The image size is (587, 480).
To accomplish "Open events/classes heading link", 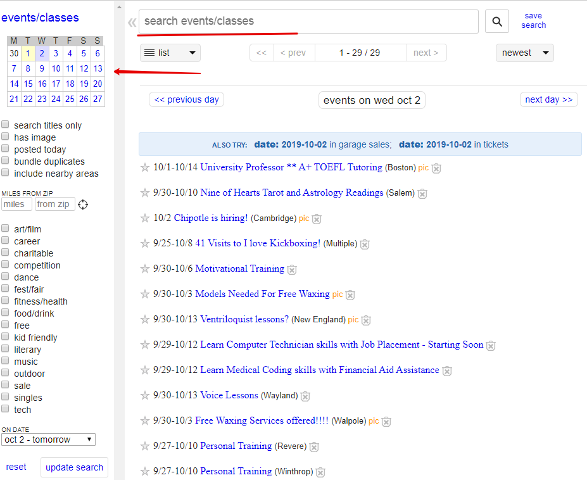I will pyautogui.click(x=40, y=18).
